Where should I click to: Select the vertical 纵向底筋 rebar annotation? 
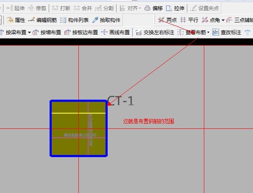point(91,130)
